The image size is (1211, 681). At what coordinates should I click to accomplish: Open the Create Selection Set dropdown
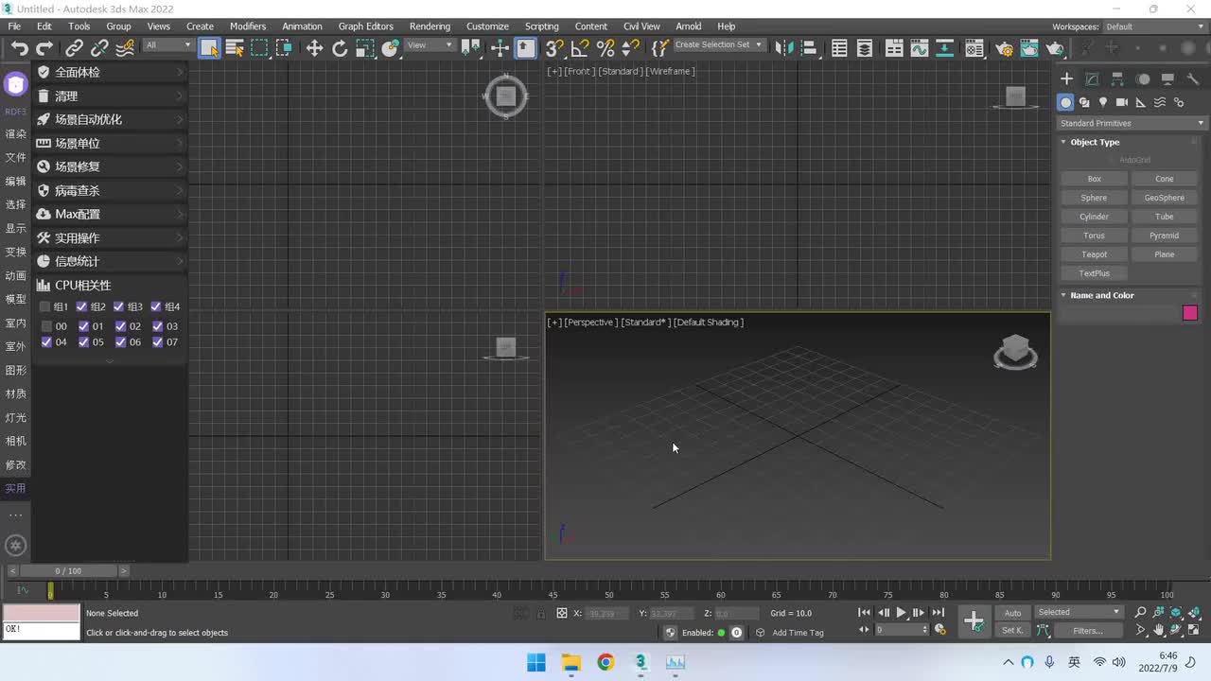tap(718, 44)
